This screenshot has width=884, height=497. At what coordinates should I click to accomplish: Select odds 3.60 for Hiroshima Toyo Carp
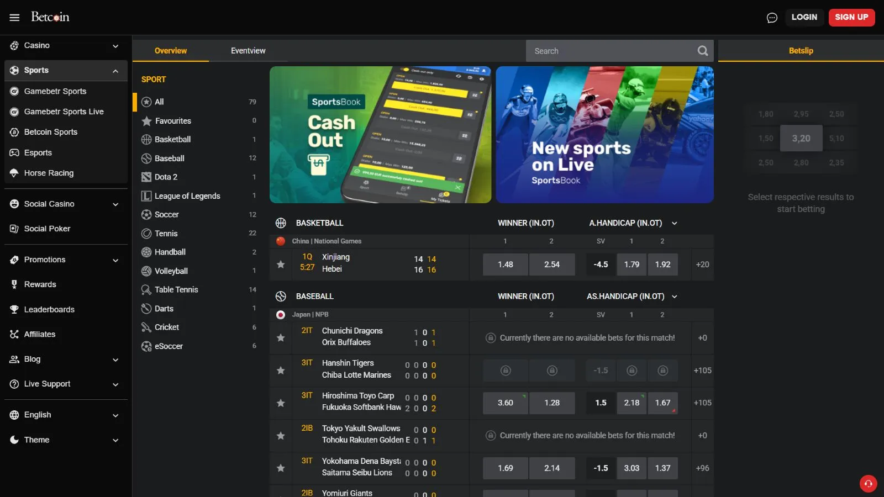click(x=505, y=403)
